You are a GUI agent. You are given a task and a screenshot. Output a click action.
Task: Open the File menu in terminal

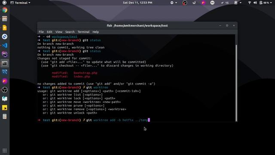(x=41, y=32)
